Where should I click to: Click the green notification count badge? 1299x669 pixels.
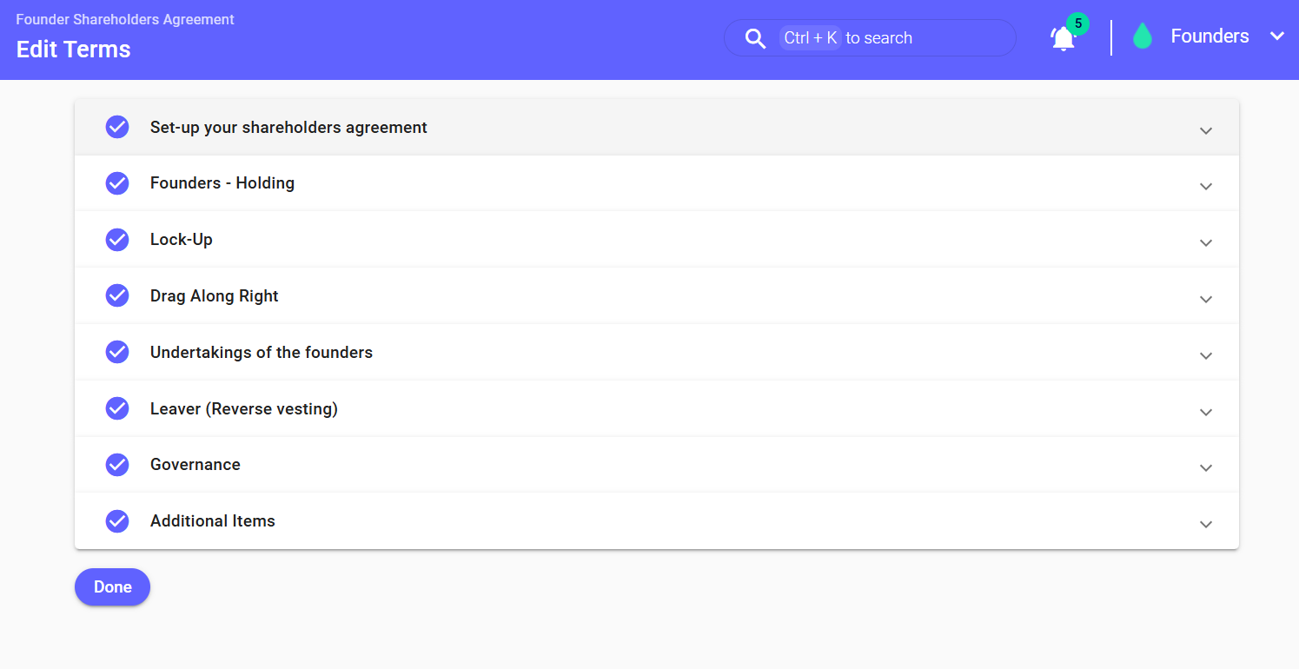[1077, 23]
